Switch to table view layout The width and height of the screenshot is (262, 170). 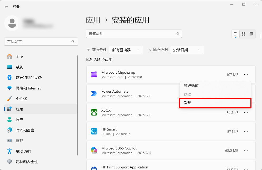[251, 34]
